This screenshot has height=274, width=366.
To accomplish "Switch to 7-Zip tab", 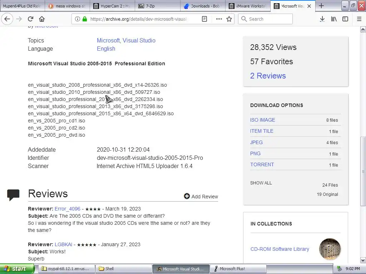I will 158,6.
